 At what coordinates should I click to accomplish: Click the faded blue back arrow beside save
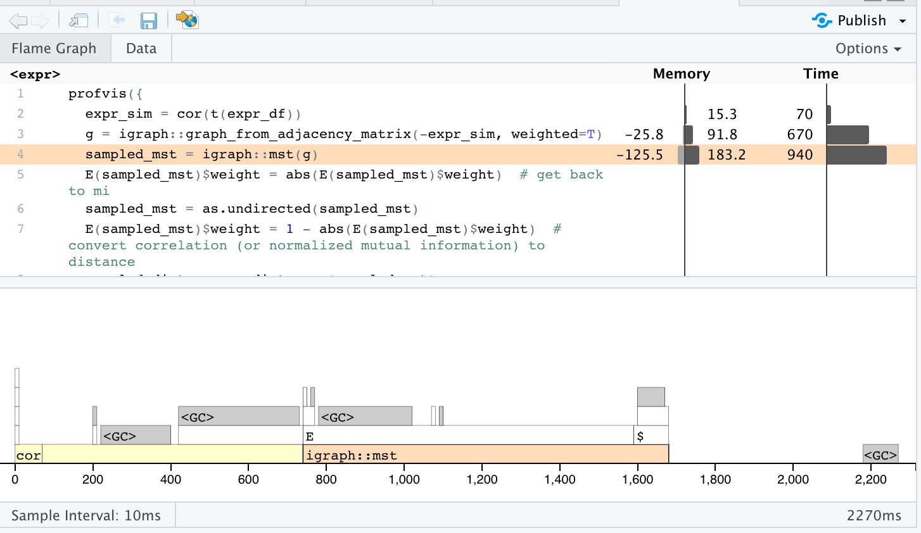(118, 20)
